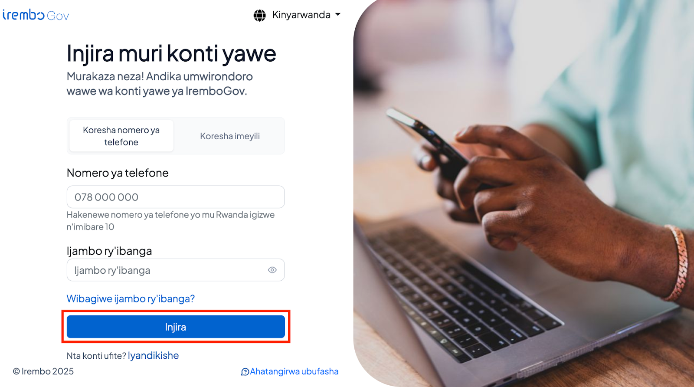This screenshot has width=694, height=387.
Task: Switch to the Koresha imeyili tab
Action: (x=230, y=136)
